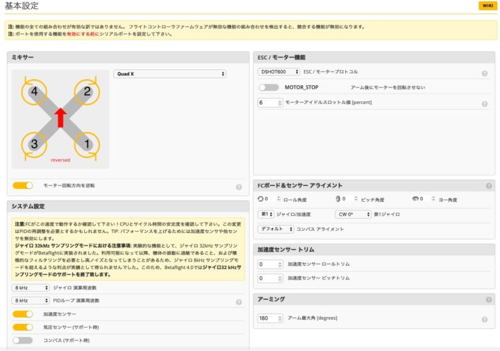Click the モーターアイドルスロットル値 input field
The width and height of the screenshot is (500, 351).
[x=269, y=103]
